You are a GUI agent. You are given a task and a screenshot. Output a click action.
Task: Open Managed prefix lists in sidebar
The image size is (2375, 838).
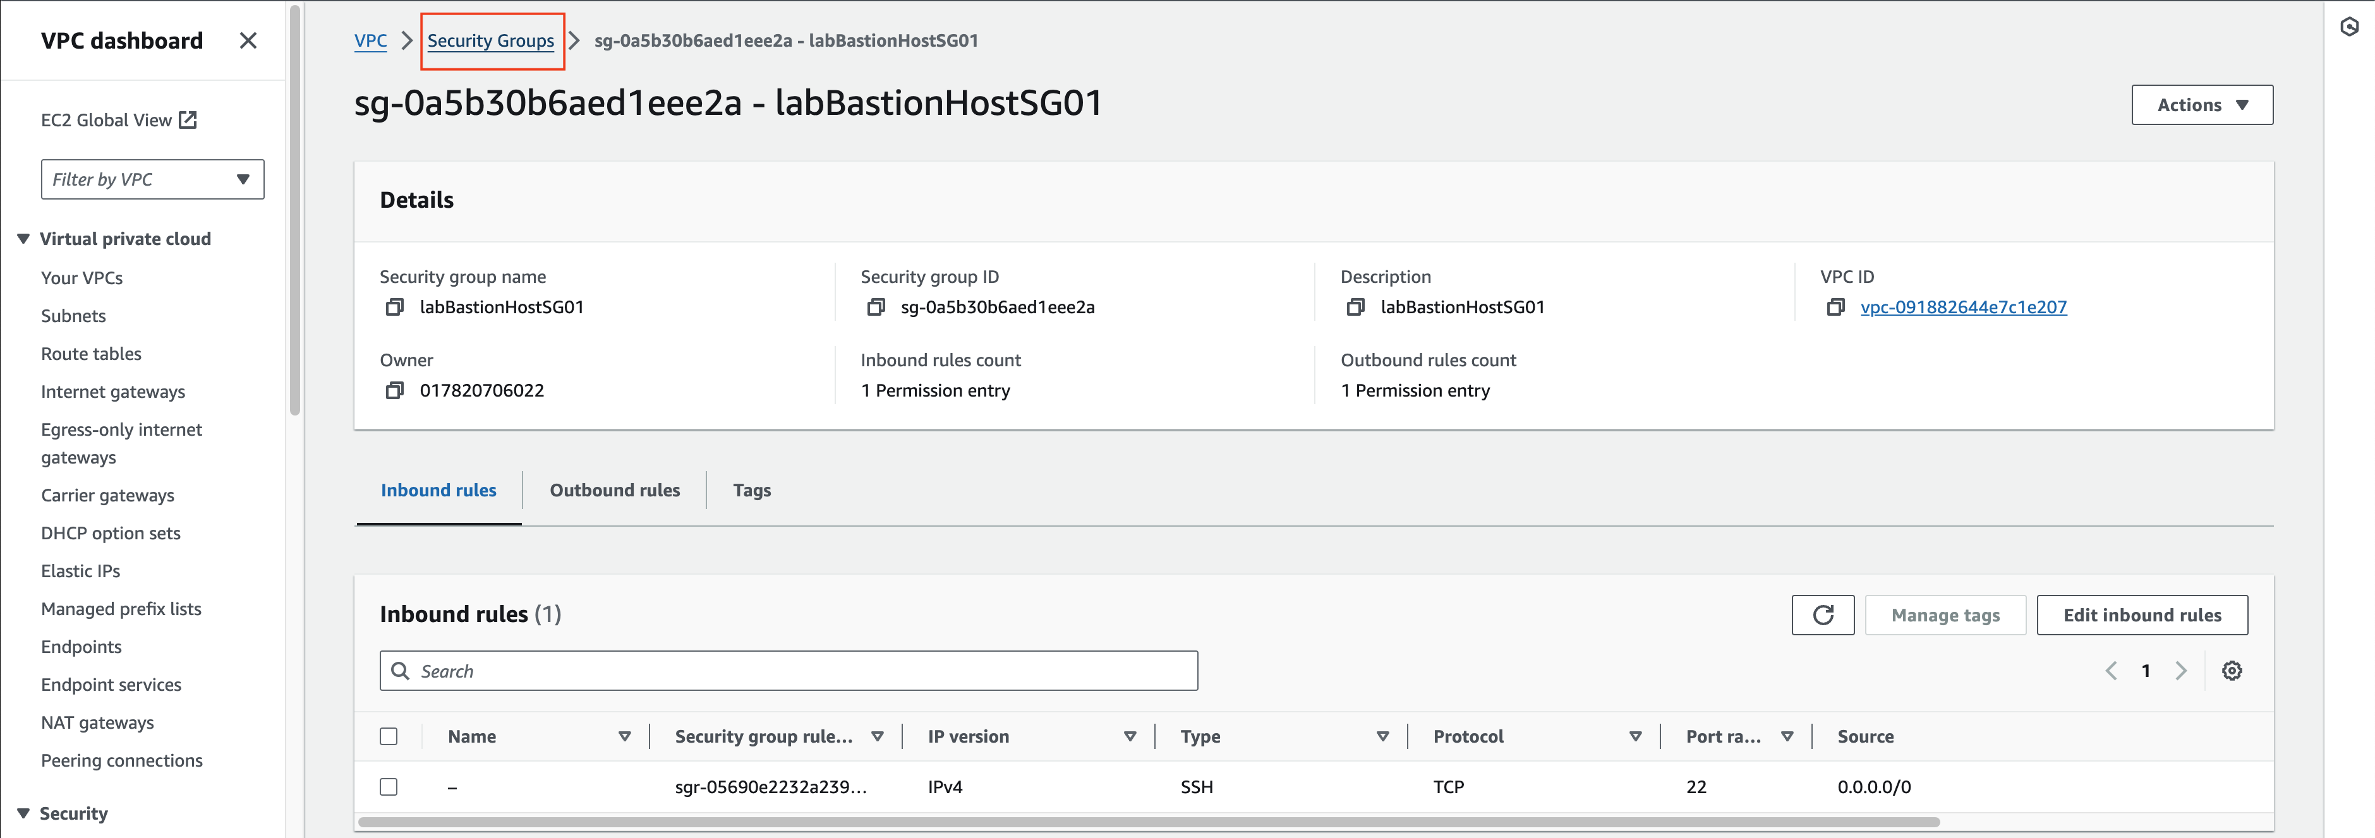121,608
